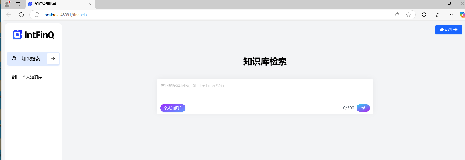The image size is (465, 160).
Task: Open a new browser tab
Action: (x=101, y=4)
